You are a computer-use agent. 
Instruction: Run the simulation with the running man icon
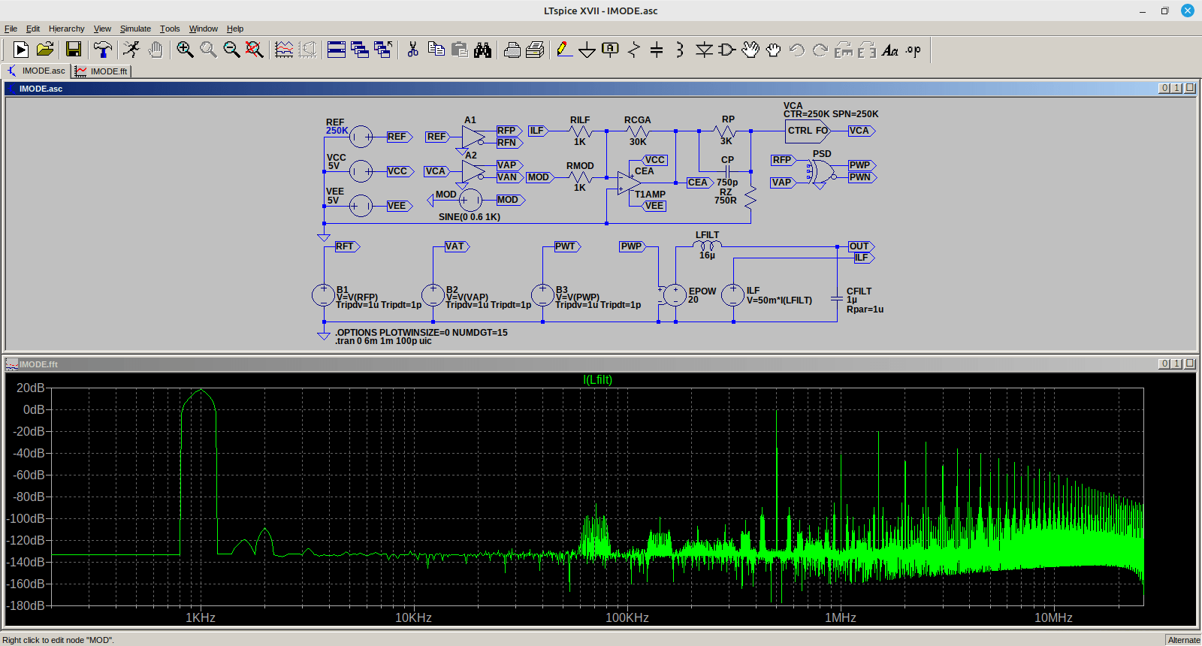point(131,50)
